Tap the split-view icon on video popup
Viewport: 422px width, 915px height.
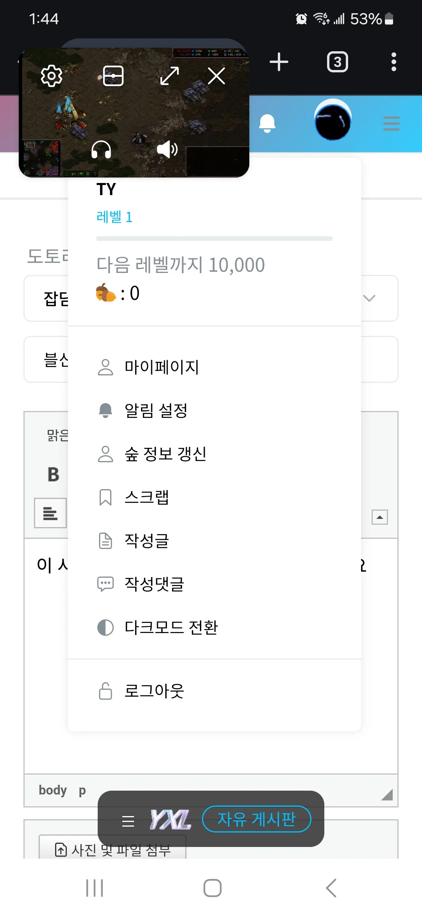[x=113, y=76]
